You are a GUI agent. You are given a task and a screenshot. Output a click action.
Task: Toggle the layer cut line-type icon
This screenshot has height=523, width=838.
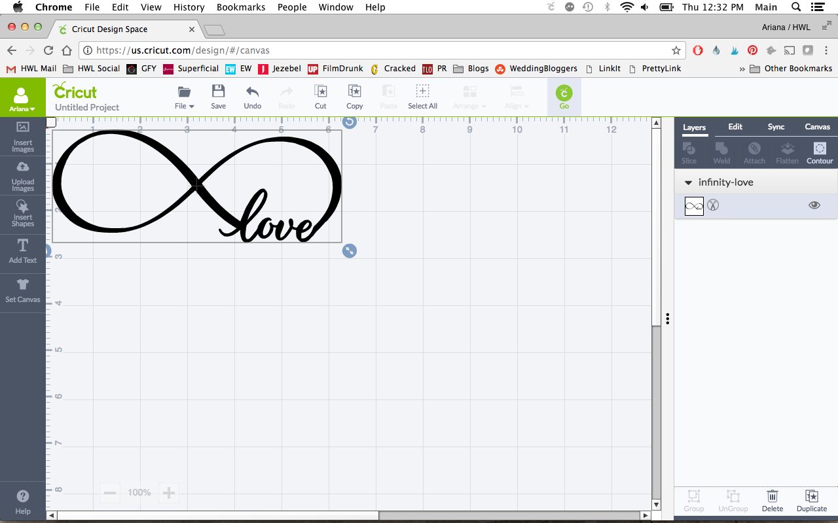click(713, 206)
